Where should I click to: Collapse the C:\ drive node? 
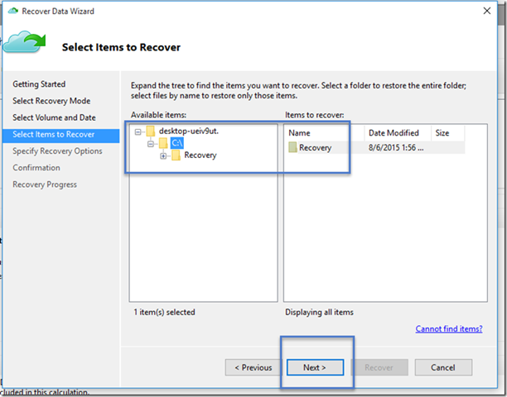pos(151,143)
